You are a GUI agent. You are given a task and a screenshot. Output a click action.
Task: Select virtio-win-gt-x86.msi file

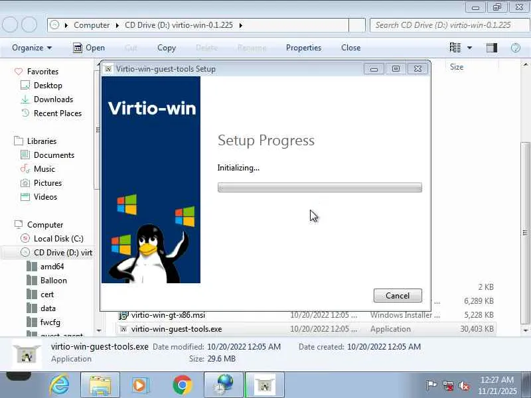pos(168,314)
